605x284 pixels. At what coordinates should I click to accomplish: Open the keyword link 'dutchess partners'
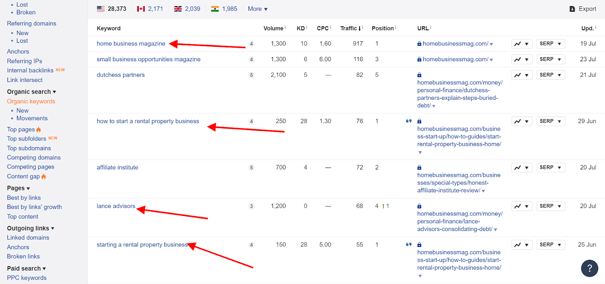click(121, 75)
